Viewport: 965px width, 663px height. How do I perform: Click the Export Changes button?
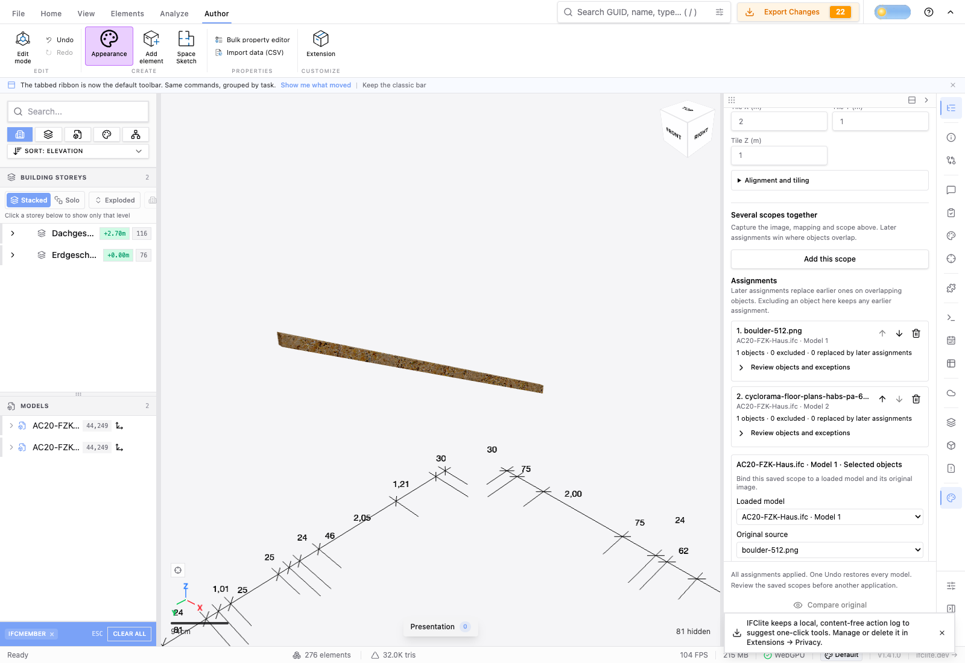pyautogui.click(x=798, y=12)
